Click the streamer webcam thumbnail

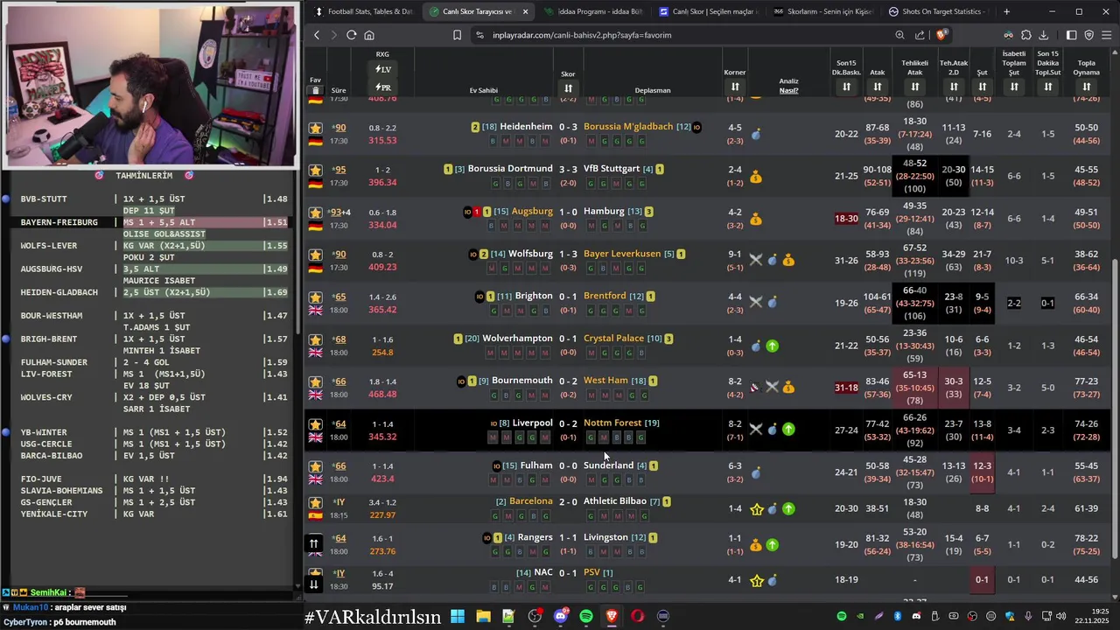tap(150, 85)
